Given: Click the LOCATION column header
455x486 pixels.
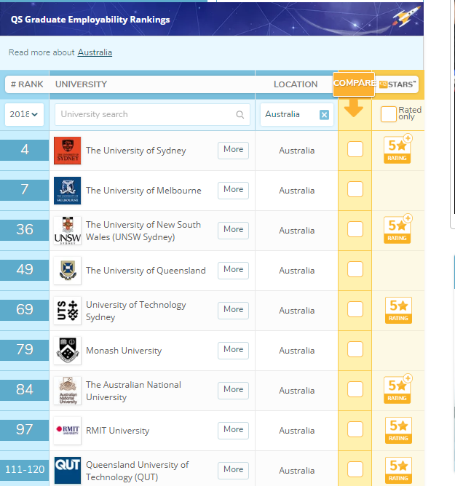Looking at the screenshot, I should click(296, 84).
